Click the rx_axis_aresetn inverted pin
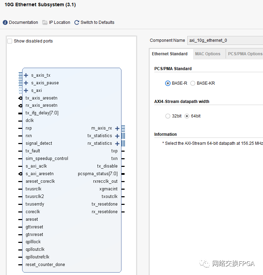 tap(20, 106)
